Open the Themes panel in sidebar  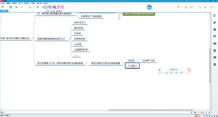(x=215, y=43)
